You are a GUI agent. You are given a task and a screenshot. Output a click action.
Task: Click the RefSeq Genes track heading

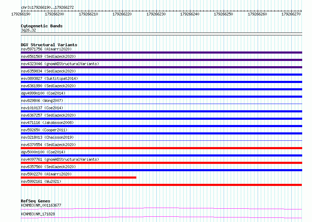35,201
